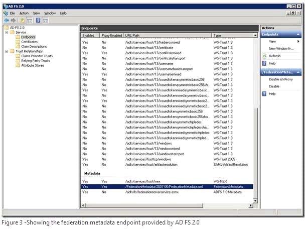
Task: Click the AD FS 2.0 root folder icon
Action: pos(7,28)
